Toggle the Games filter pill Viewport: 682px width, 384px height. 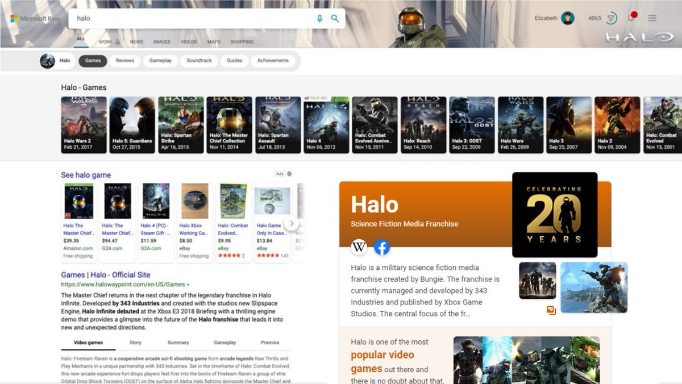click(x=93, y=60)
